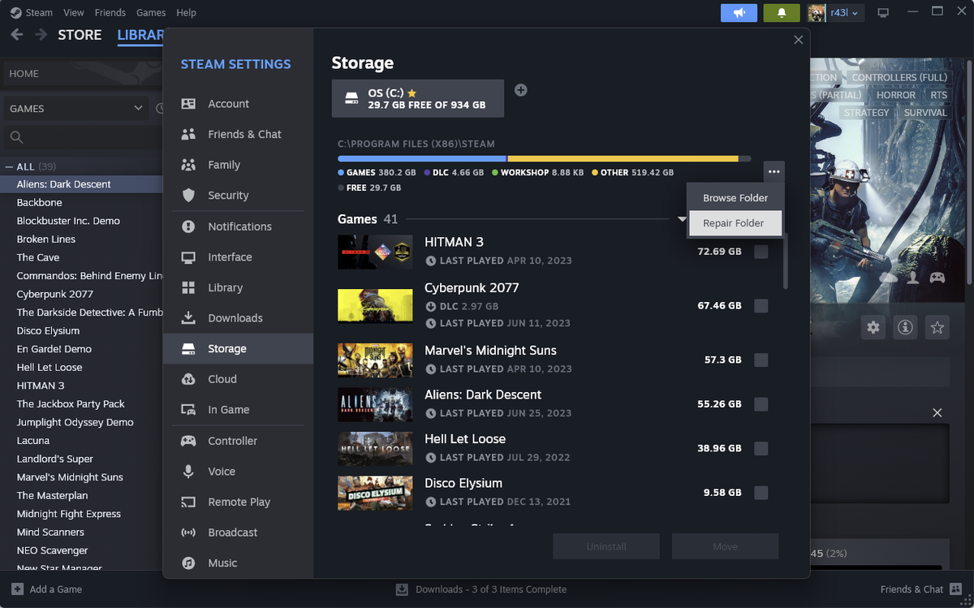Click Browse Folder in the context menu

click(735, 196)
